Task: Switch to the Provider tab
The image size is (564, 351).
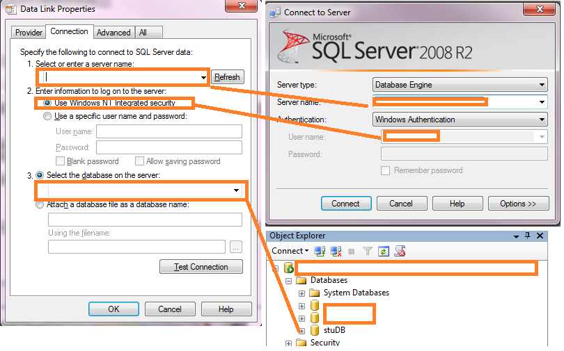Action: [x=29, y=33]
